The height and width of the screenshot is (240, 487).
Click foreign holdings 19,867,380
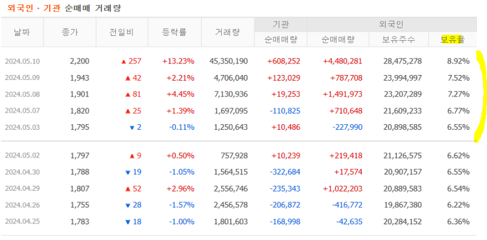[403, 205]
